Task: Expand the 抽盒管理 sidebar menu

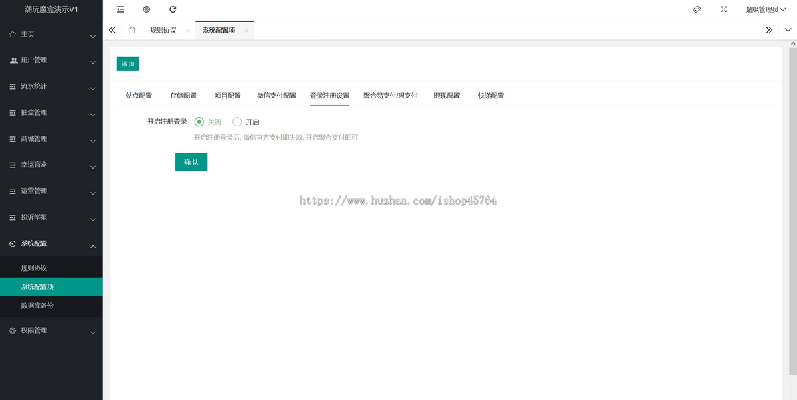Action: 51,112
